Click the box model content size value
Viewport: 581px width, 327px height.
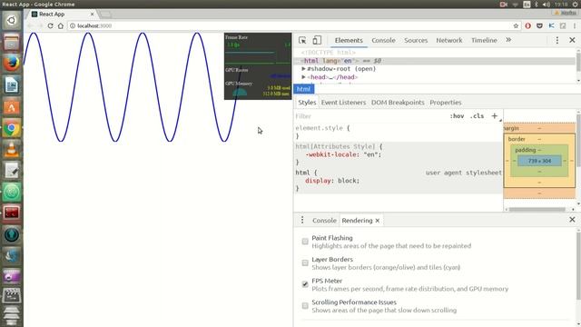(539, 161)
